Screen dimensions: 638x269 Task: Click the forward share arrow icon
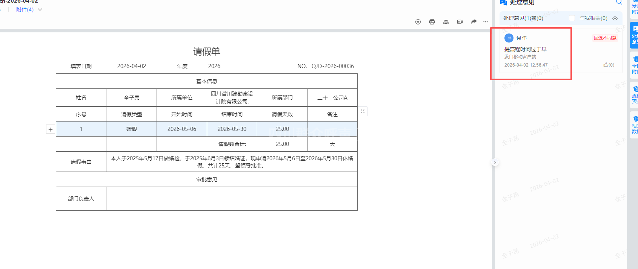point(474,22)
